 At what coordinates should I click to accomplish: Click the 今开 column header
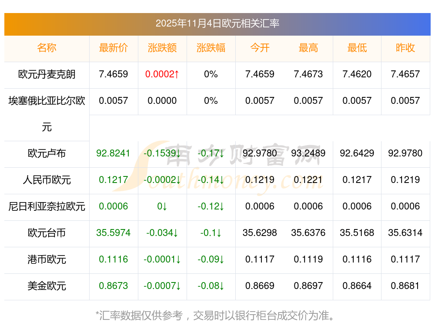260,48
